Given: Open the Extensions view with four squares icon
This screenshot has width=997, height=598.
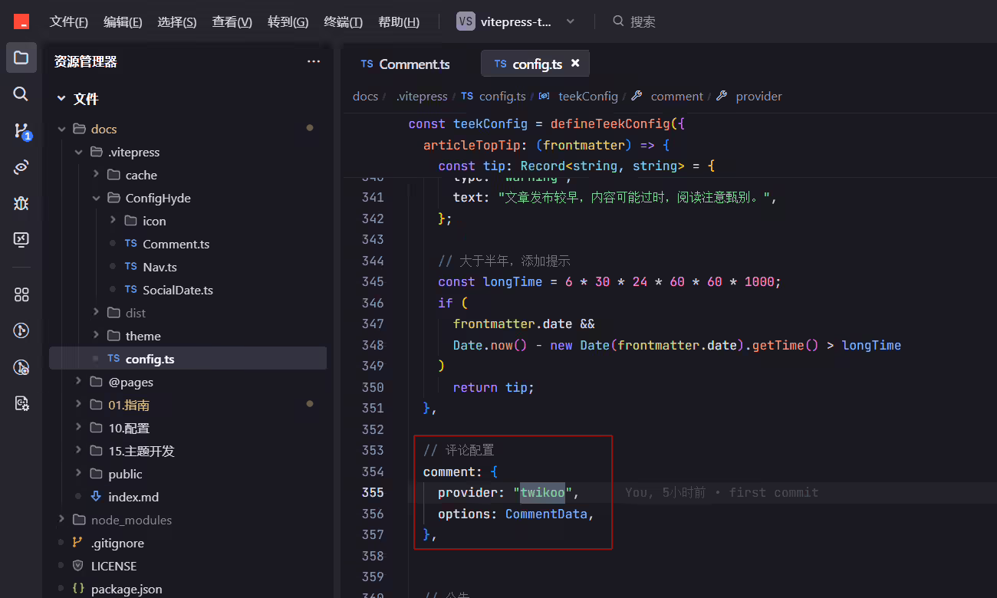Looking at the screenshot, I should click(x=21, y=294).
